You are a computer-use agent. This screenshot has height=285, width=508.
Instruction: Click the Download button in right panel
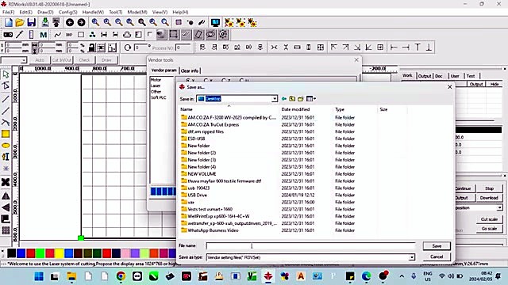tap(489, 198)
